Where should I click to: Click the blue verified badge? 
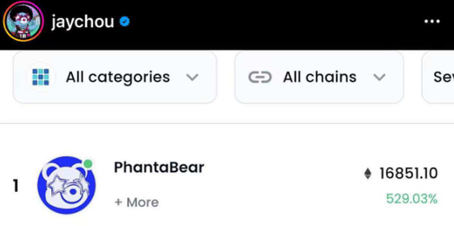pyautogui.click(x=125, y=22)
